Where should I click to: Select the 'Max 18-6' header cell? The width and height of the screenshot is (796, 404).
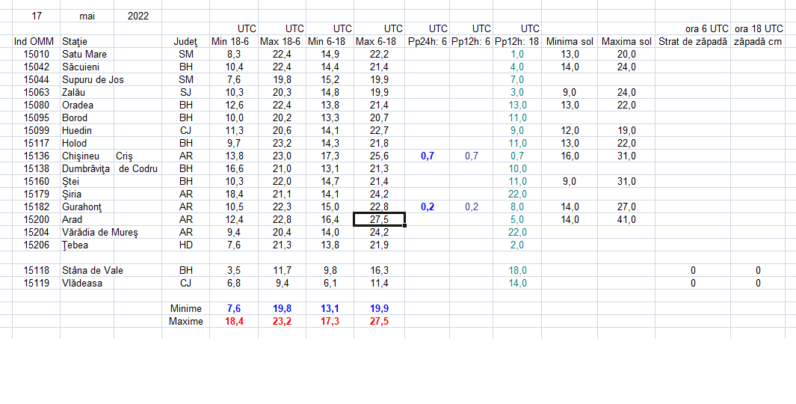pos(282,42)
